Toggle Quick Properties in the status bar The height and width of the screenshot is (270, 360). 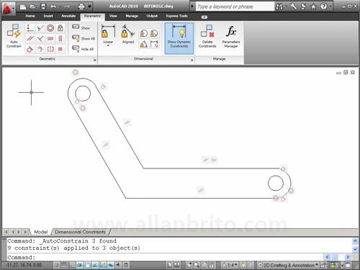[126, 265]
